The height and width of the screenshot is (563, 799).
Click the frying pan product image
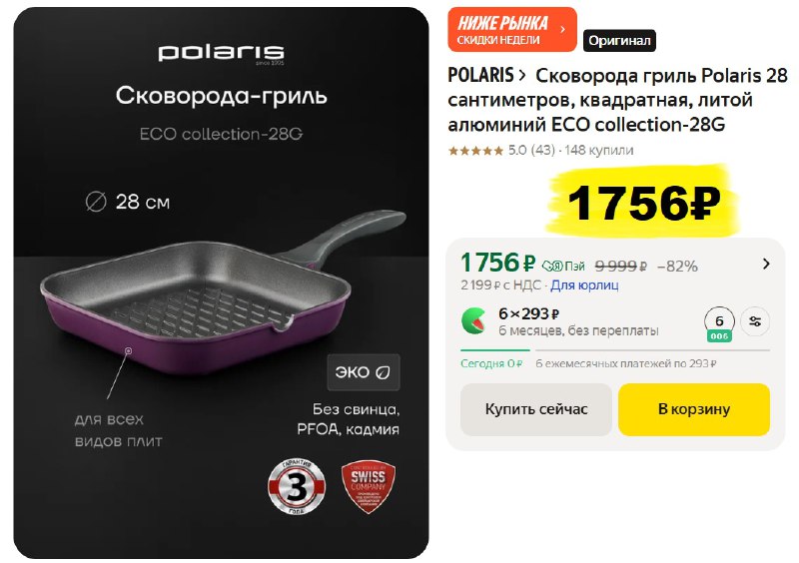223,292
